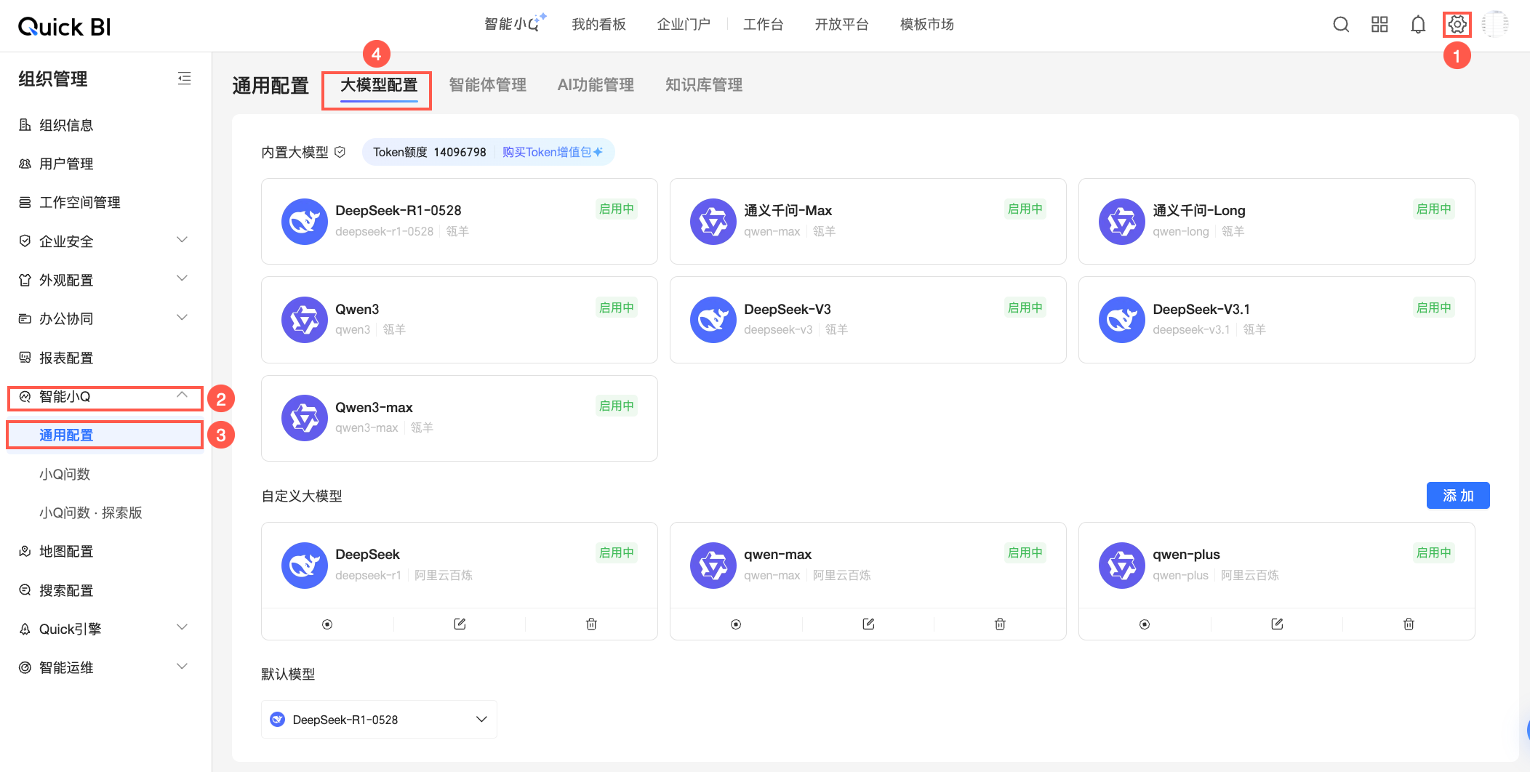Click the DeepSeek-R1-0528 card 启用中 badge
The image size is (1530, 772).
point(616,209)
